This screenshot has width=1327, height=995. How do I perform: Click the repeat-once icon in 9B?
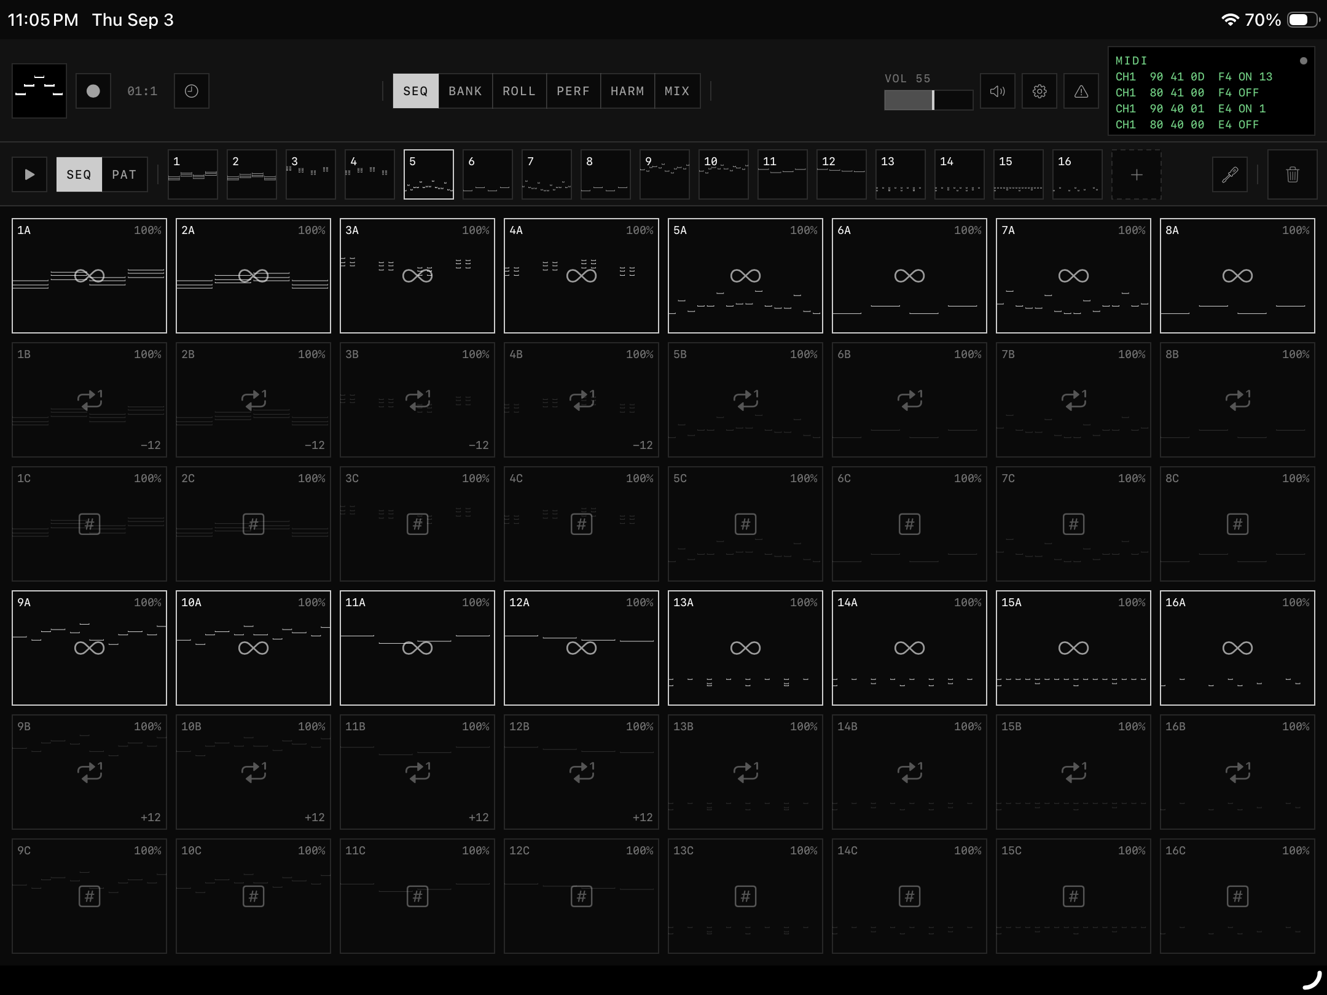click(90, 772)
